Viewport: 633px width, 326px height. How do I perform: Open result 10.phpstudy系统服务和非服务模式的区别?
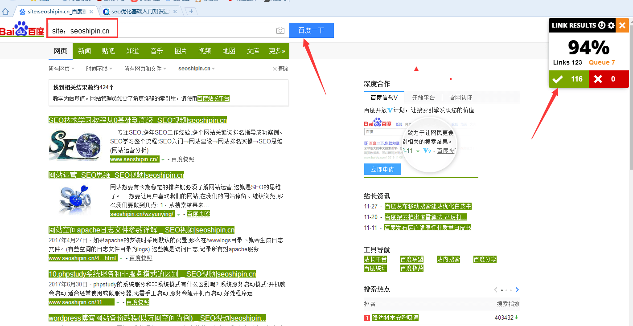click(152, 274)
